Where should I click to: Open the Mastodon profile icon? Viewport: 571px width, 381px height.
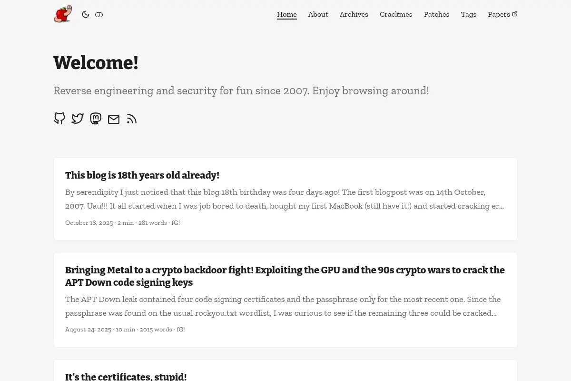pos(96,119)
